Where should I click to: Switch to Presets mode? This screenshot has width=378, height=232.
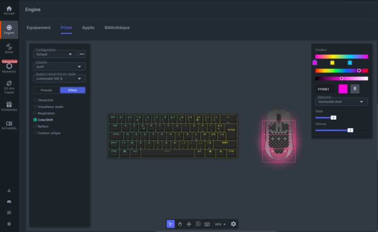pos(46,90)
